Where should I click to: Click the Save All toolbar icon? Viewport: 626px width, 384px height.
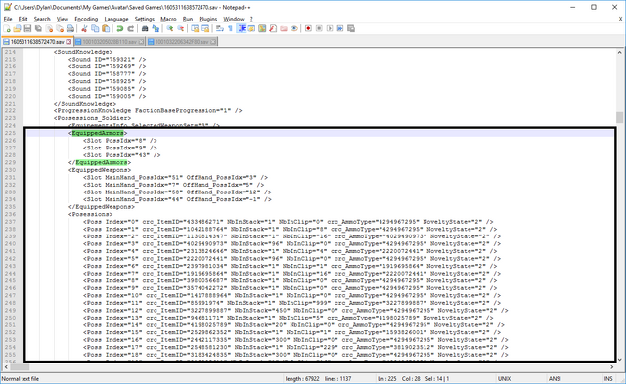[x=39, y=28]
